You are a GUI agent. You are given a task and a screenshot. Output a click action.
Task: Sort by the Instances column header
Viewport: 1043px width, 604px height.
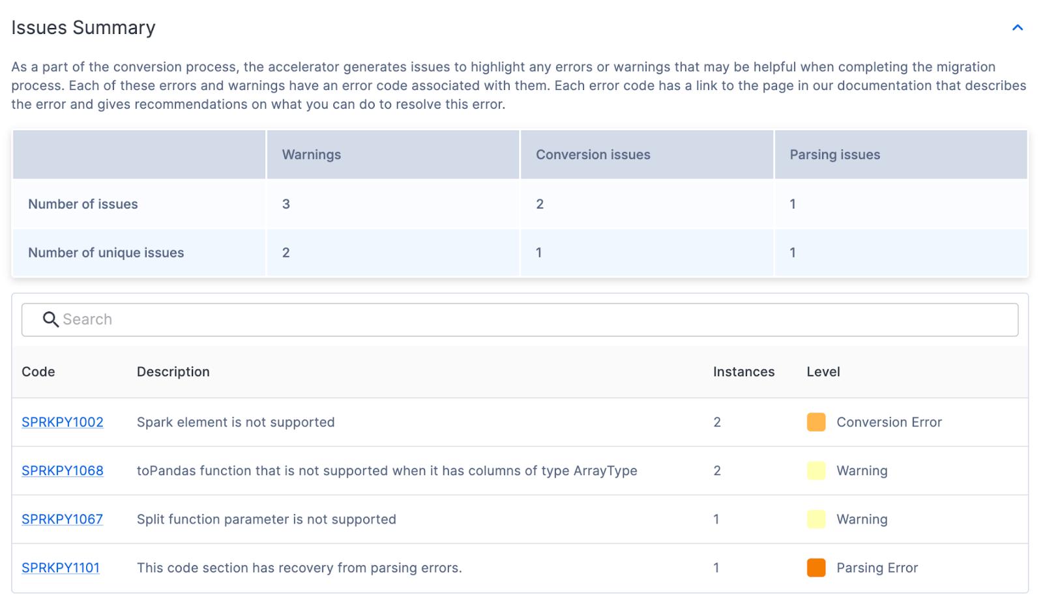point(743,371)
